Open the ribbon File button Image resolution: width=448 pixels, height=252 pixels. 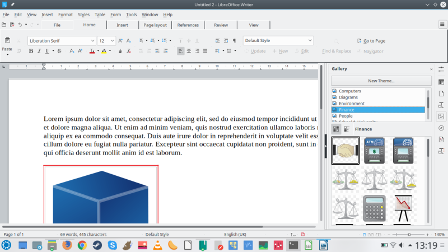pos(57,25)
